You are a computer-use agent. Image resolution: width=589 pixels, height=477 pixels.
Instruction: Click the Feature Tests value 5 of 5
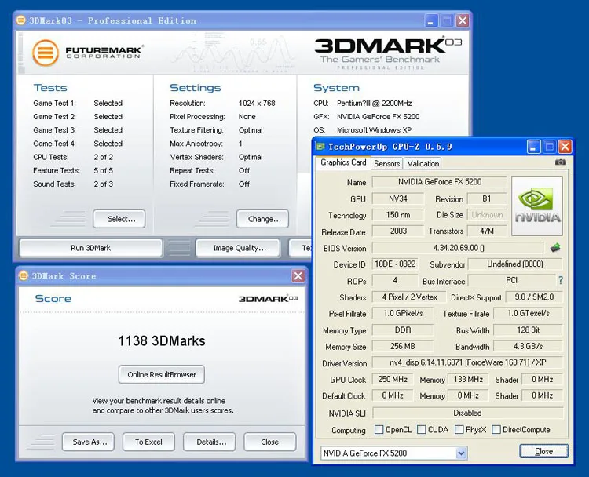[x=104, y=171]
